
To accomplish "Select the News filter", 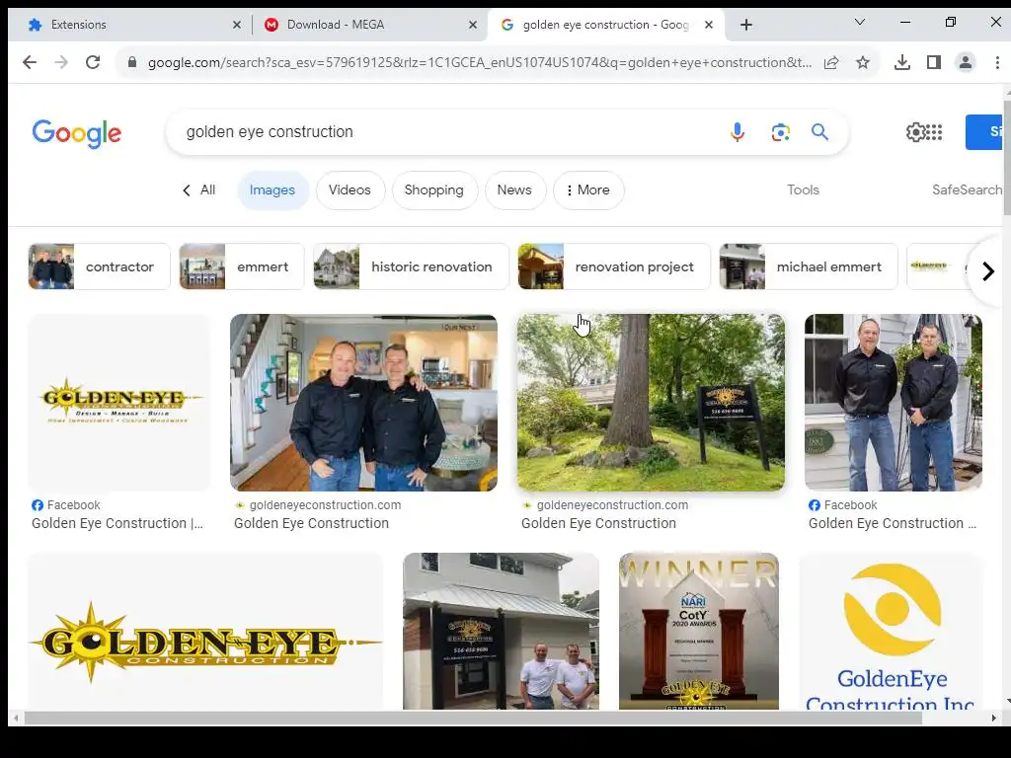I will pos(514,190).
